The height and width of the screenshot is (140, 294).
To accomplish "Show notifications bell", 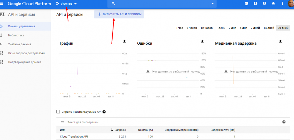I will click(273, 4).
